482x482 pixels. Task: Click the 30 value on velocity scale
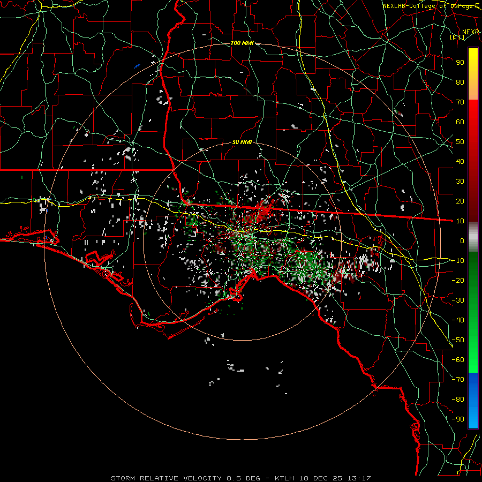coord(460,182)
